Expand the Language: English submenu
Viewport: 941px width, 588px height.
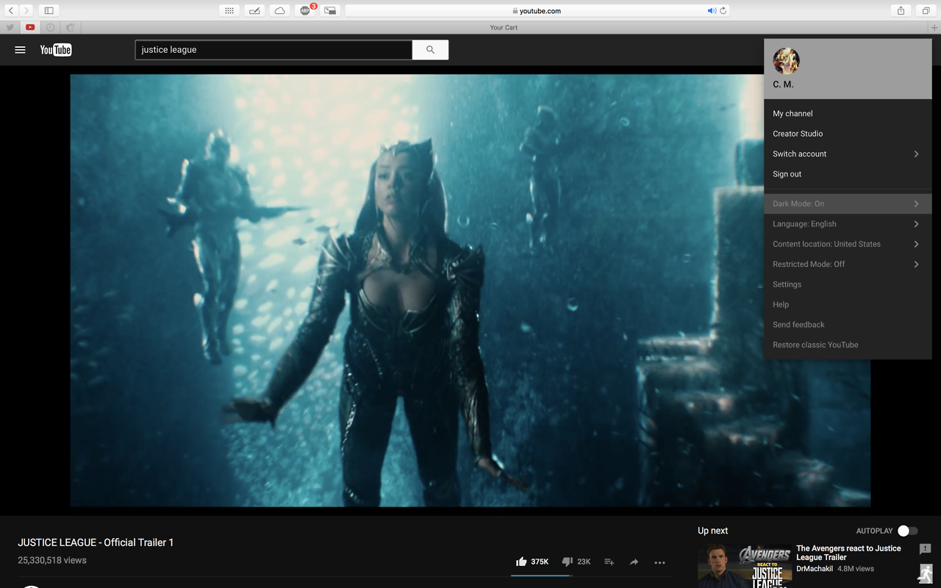[x=848, y=224]
